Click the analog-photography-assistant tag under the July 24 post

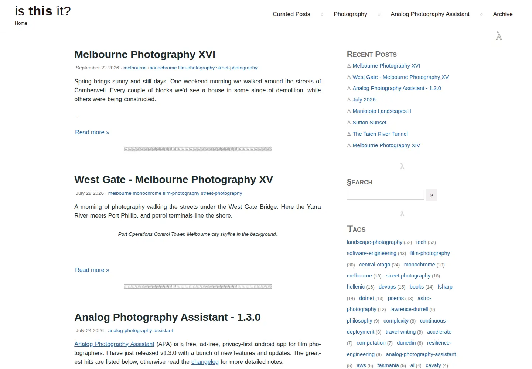140,331
